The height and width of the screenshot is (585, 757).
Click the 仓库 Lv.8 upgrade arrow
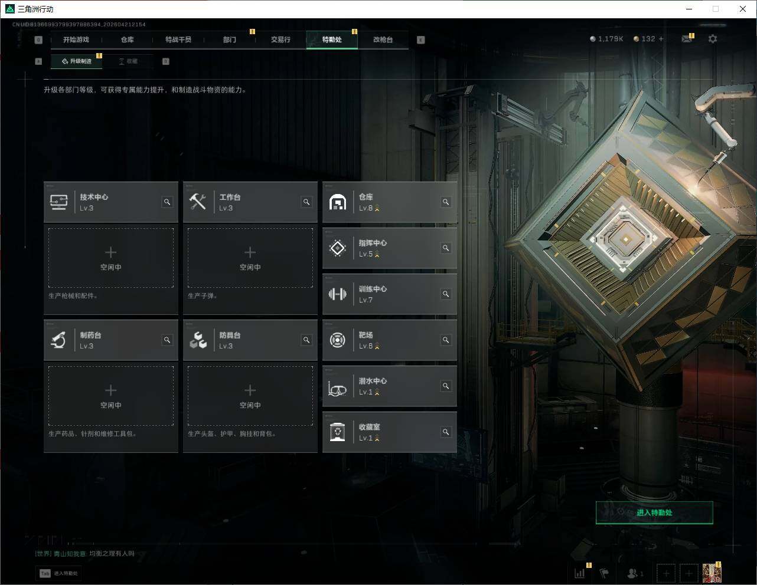click(377, 208)
